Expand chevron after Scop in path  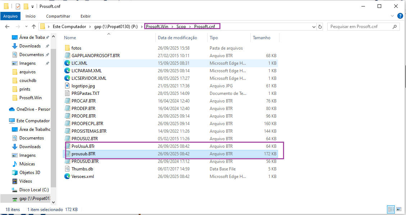click(190, 27)
